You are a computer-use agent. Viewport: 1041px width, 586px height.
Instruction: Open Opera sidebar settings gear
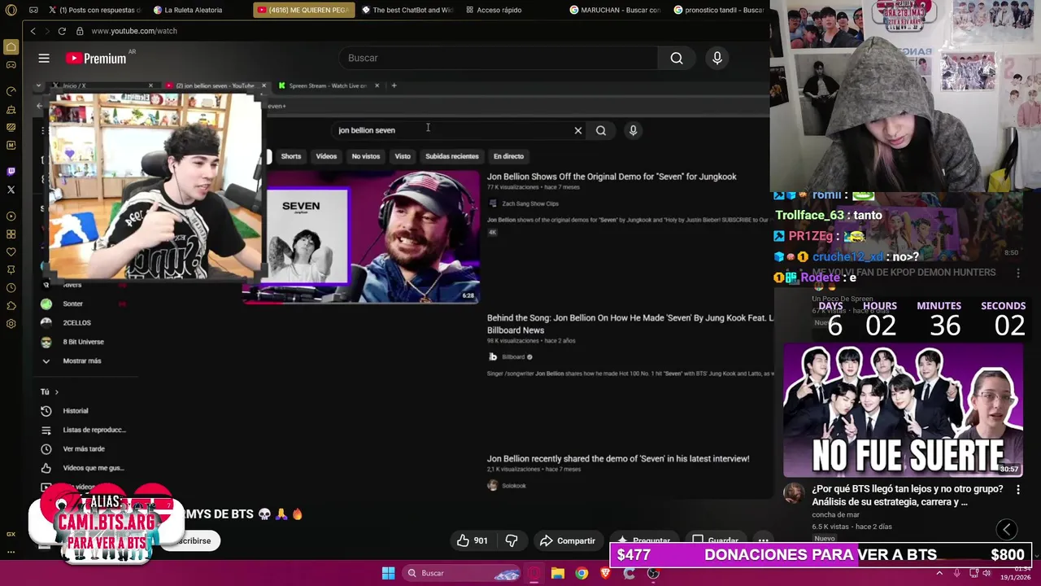coord(11,324)
